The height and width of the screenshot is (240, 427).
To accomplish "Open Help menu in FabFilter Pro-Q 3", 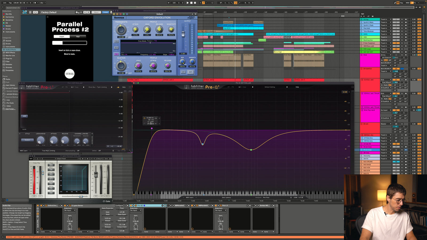I will point(297,87).
